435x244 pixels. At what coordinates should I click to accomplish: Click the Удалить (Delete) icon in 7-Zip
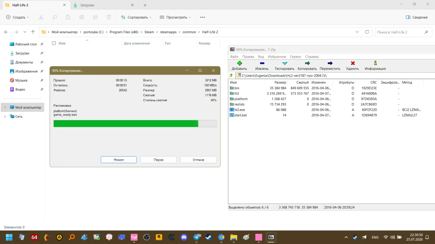352,63
